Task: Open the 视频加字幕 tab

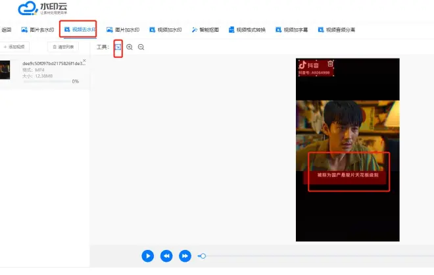Action: pos(293,30)
